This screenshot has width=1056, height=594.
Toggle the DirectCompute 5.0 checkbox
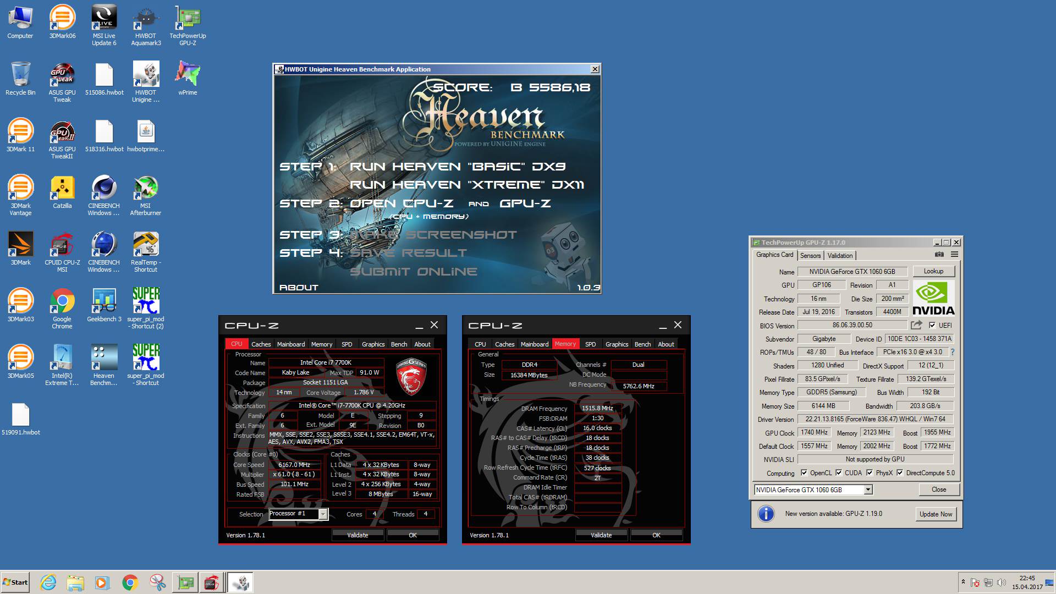(900, 473)
